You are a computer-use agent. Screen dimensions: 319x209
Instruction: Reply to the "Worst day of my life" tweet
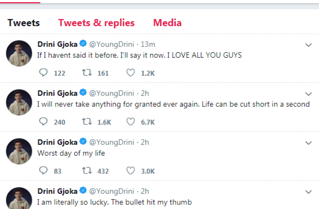43,170
